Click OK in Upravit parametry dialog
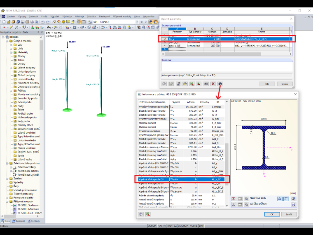This screenshot has width=313, height=235. [267, 84]
